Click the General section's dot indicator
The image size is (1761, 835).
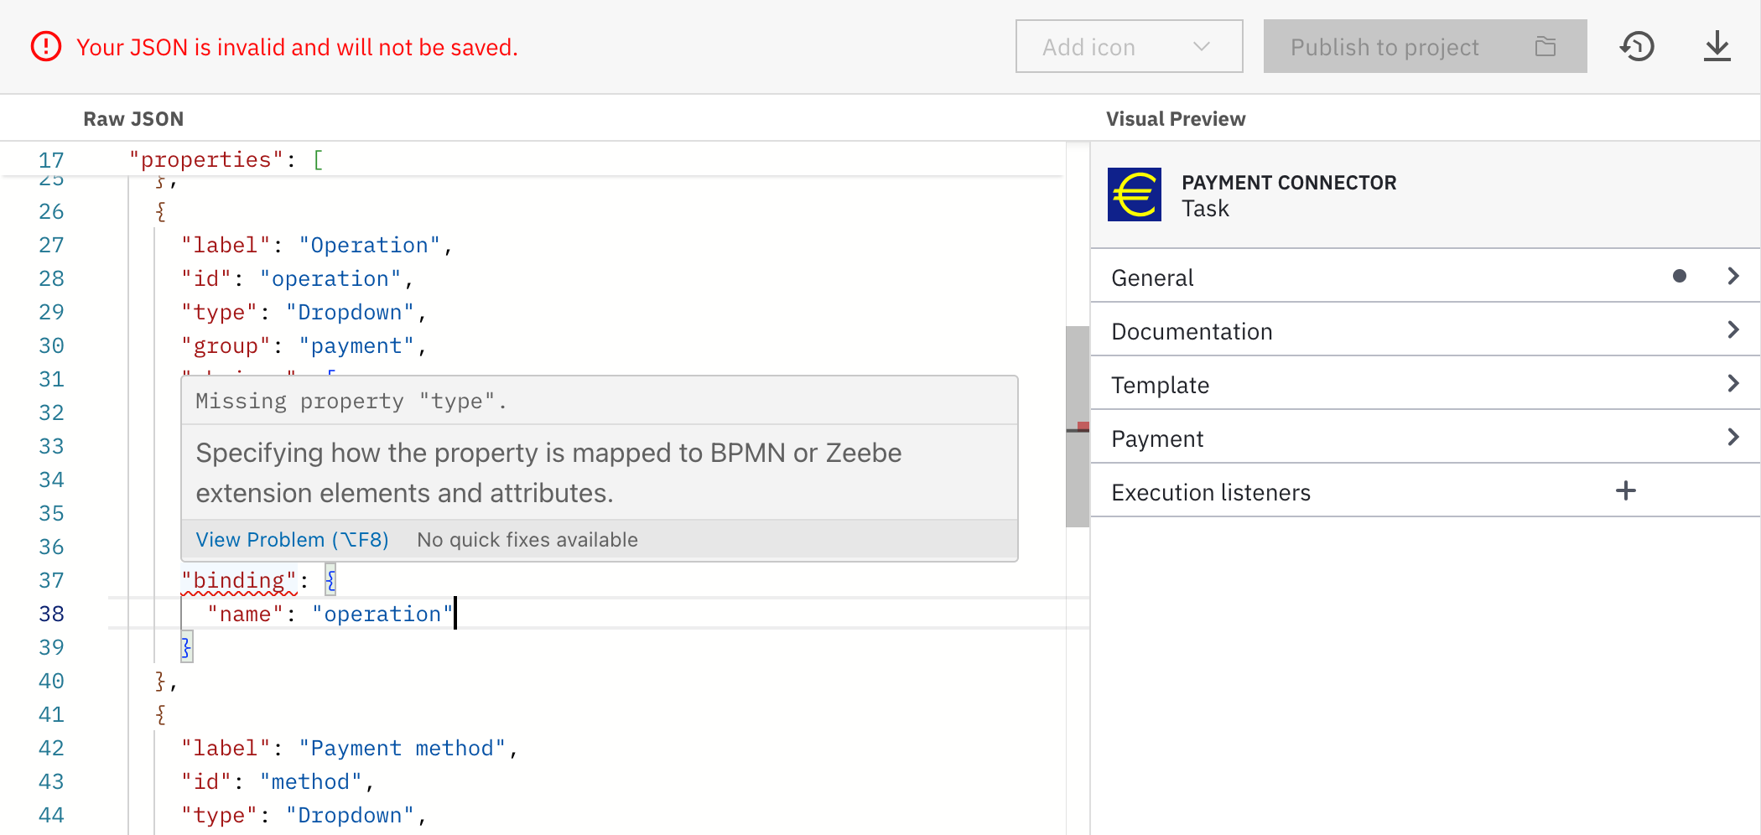[x=1679, y=276]
